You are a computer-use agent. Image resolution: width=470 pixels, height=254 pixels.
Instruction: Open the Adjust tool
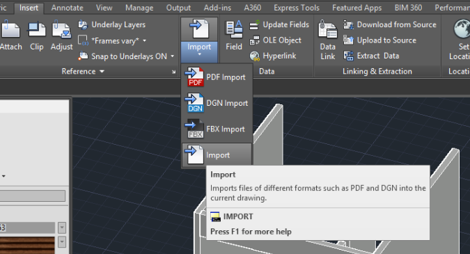[x=62, y=34]
